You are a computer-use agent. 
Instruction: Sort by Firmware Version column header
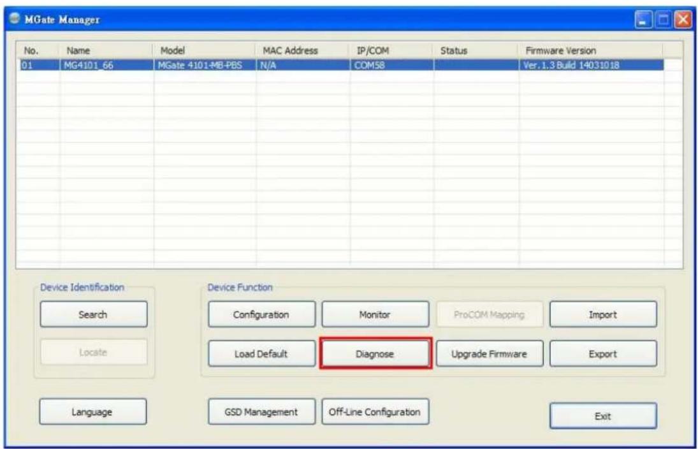[x=591, y=51]
